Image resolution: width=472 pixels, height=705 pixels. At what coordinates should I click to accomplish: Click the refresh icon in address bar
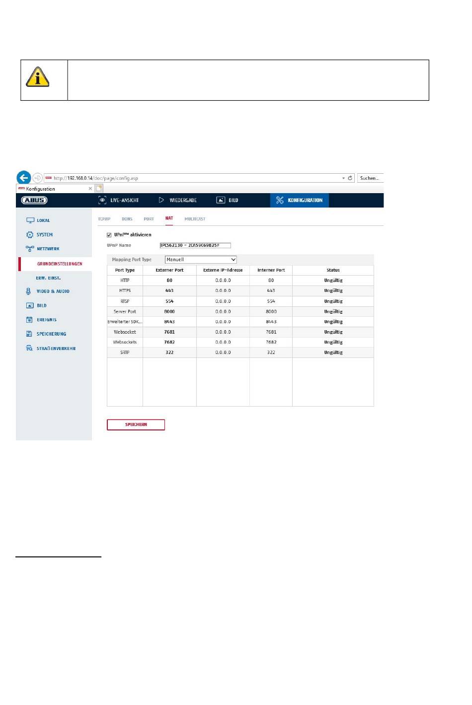350,178
